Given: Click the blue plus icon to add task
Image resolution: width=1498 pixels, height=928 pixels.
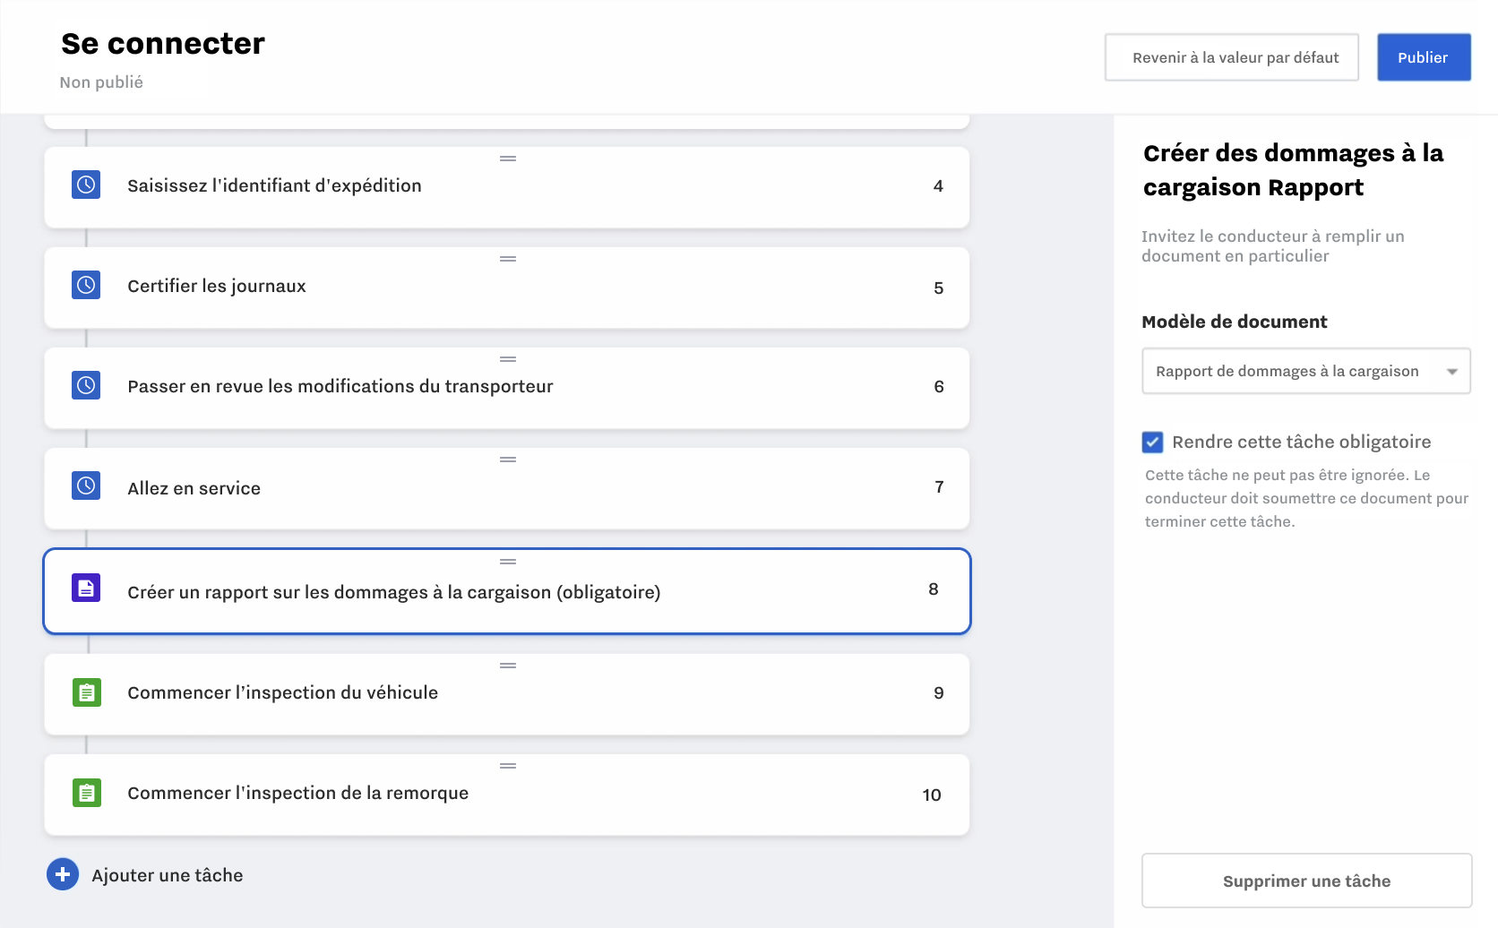Looking at the screenshot, I should pos(63,874).
